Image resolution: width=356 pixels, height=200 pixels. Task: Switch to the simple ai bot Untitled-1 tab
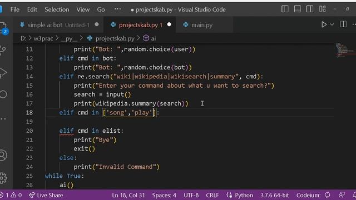[x=59, y=24]
